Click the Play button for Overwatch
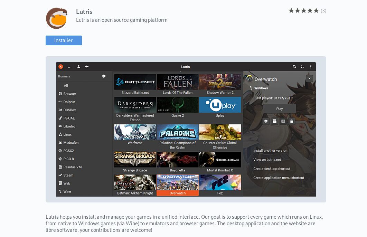The image size is (367, 237). pyautogui.click(x=280, y=109)
